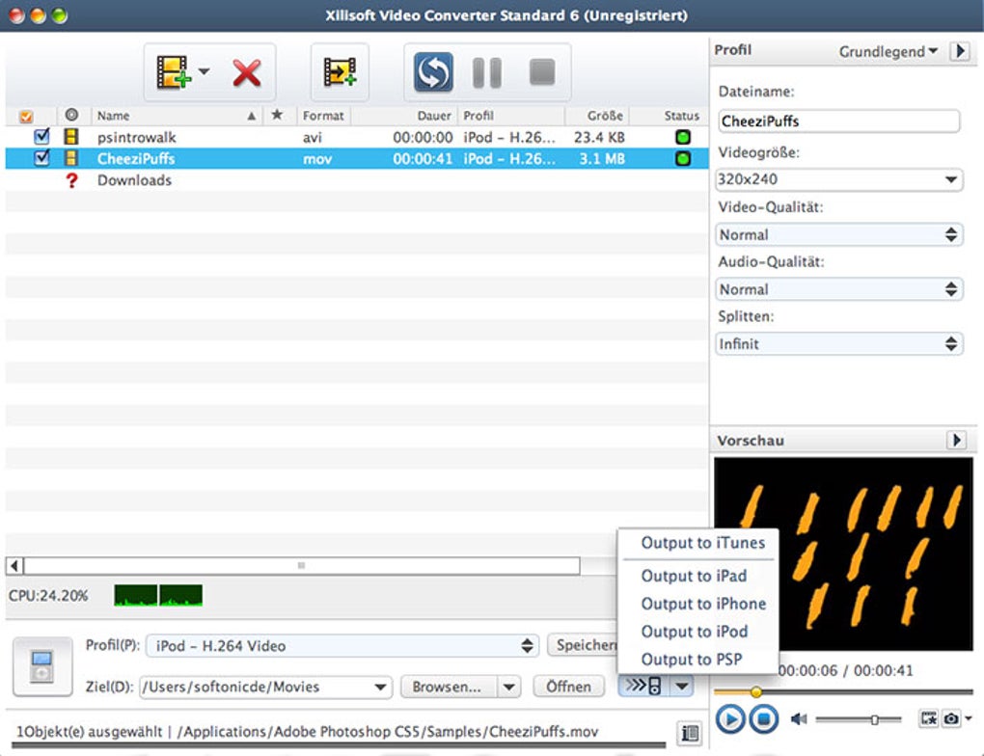Open the Video-Qualität Normal selector

(x=838, y=234)
